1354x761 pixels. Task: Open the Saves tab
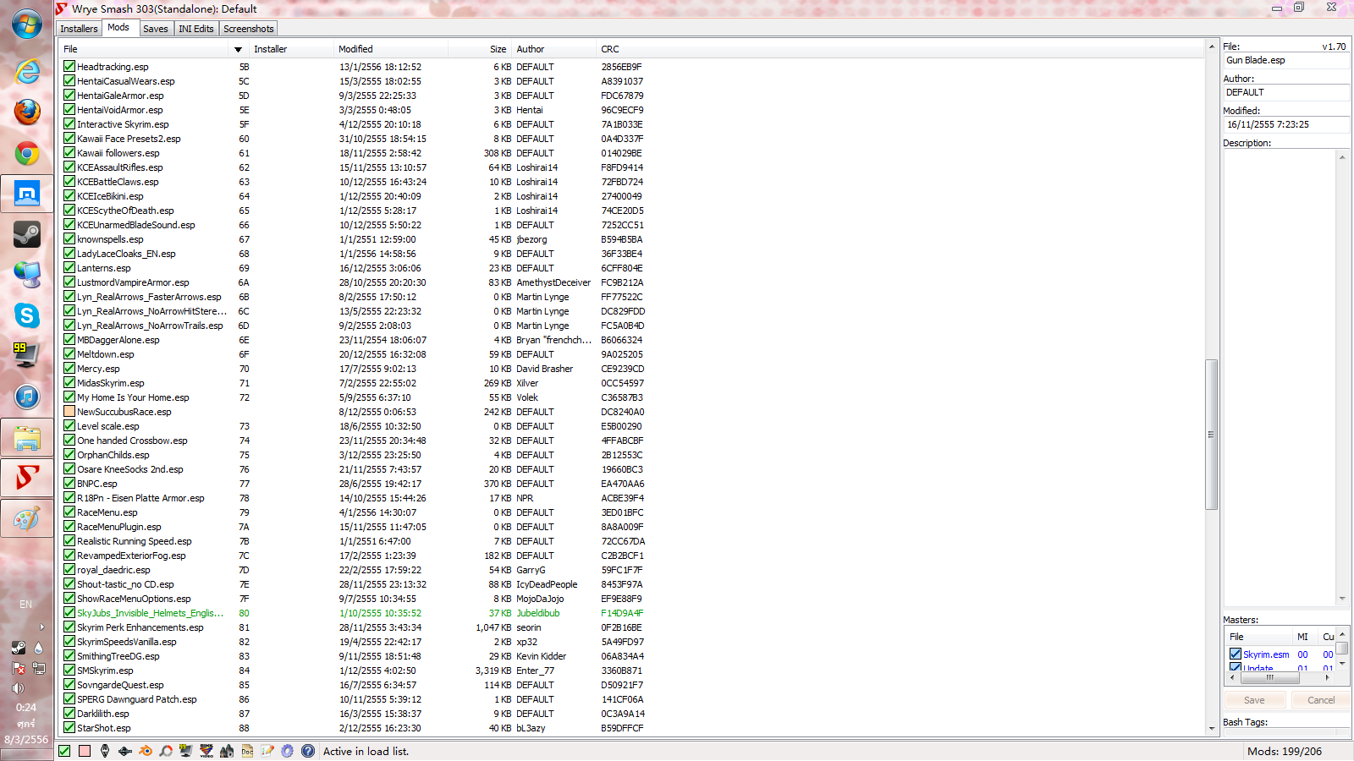coord(156,29)
